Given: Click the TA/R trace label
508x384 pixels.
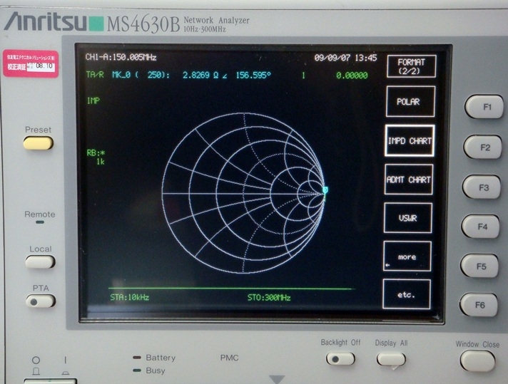Looking at the screenshot, I should pos(95,75).
